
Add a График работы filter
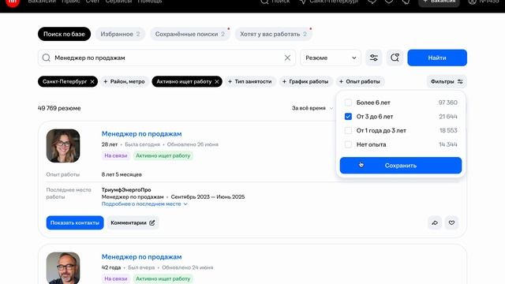[305, 82]
